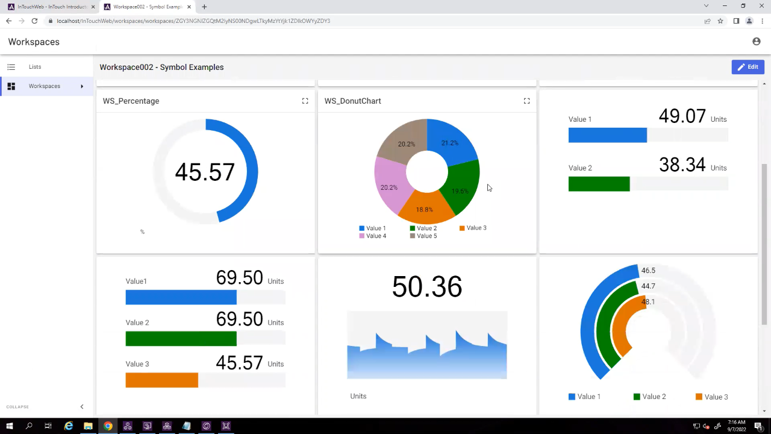Click the Lists icon in sidebar
The image size is (771, 434).
(x=11, y=67)
